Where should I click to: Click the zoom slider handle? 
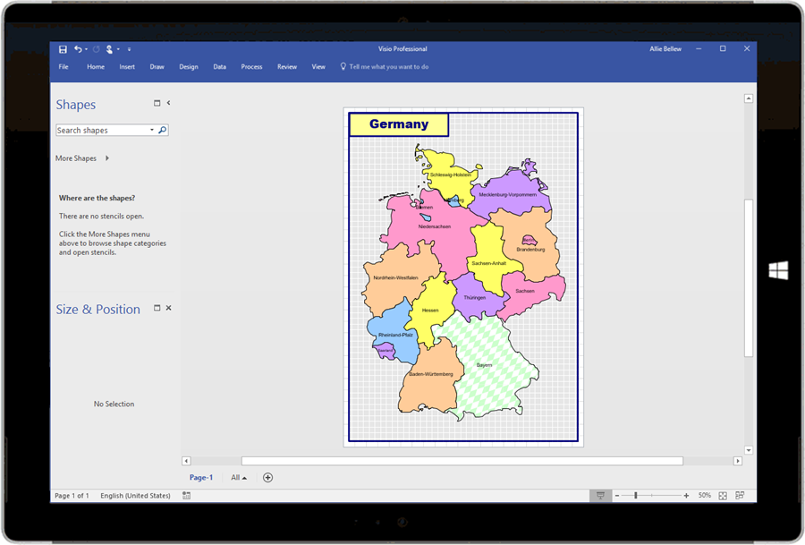click(x=636, y=496)
